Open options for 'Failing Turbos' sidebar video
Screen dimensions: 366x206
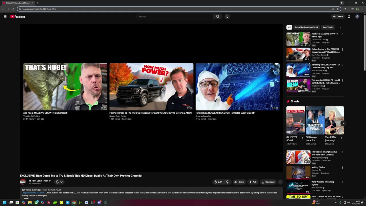(343, 49)
